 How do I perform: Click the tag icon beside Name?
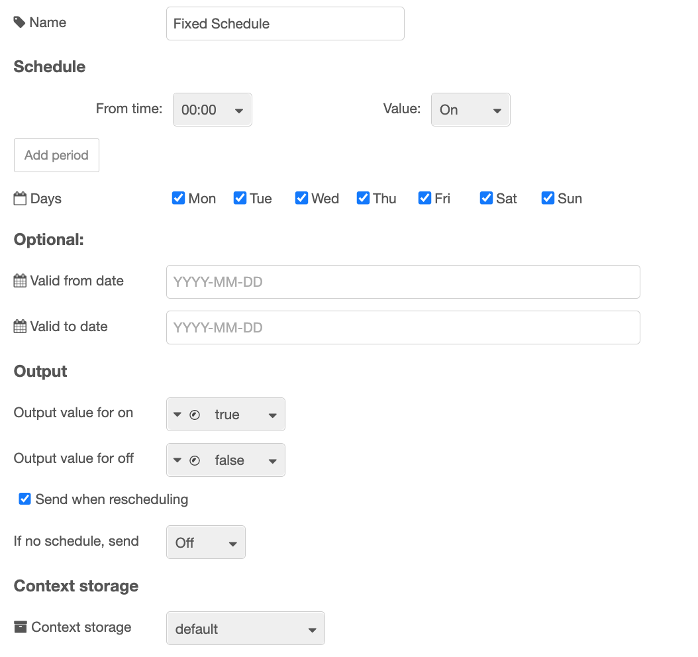click(x=19, y=23)
